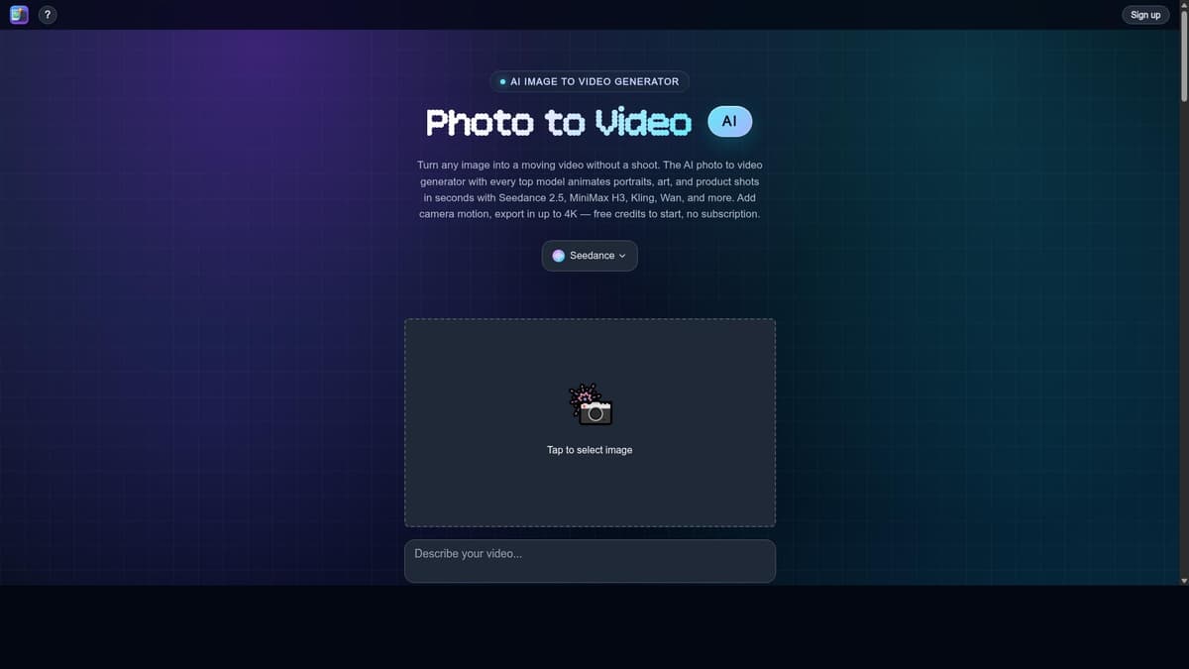Open the help question mark icon
The image size is (1189, 669).
(48, 15)
